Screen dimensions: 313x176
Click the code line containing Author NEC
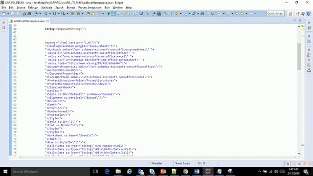[63, 70]
